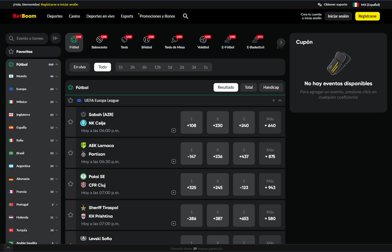Filter events to the 12h time range
392x252 pixels.
click(x=157, y=67)
